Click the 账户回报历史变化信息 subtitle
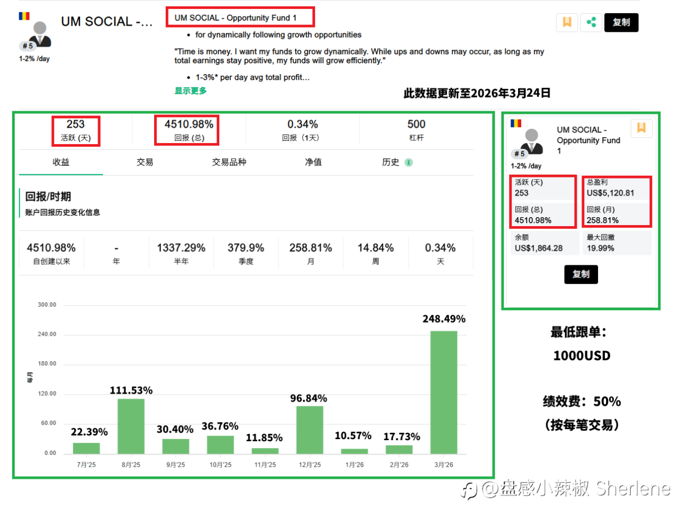Screen dimensions: 678x518 tap(63, 212)
